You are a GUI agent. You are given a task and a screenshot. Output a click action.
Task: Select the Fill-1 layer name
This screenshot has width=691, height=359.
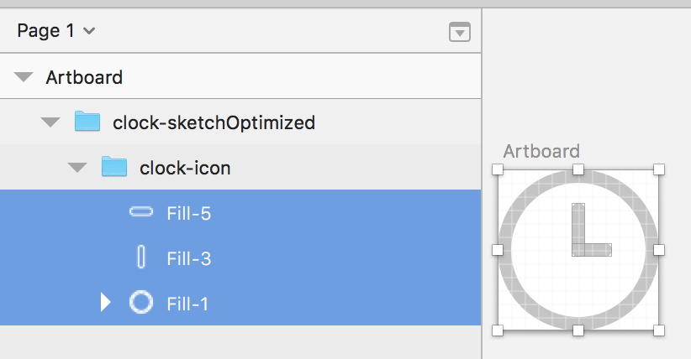coord(187,304)
